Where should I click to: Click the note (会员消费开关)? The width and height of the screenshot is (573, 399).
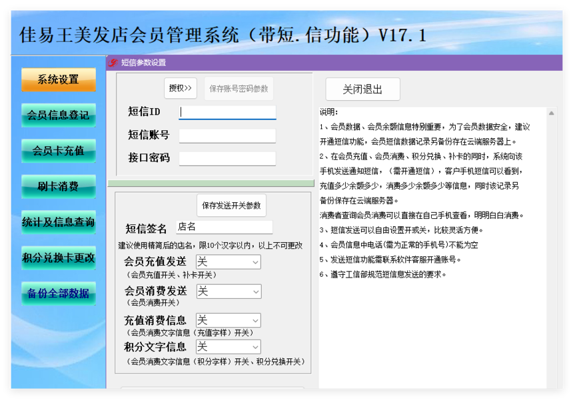pos(153,303)
